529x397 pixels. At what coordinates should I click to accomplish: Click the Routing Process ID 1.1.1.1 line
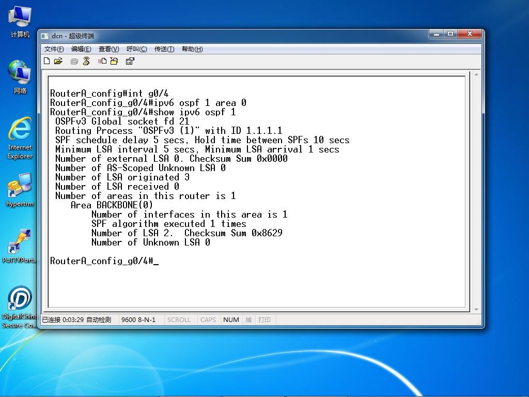click(169, 131)
